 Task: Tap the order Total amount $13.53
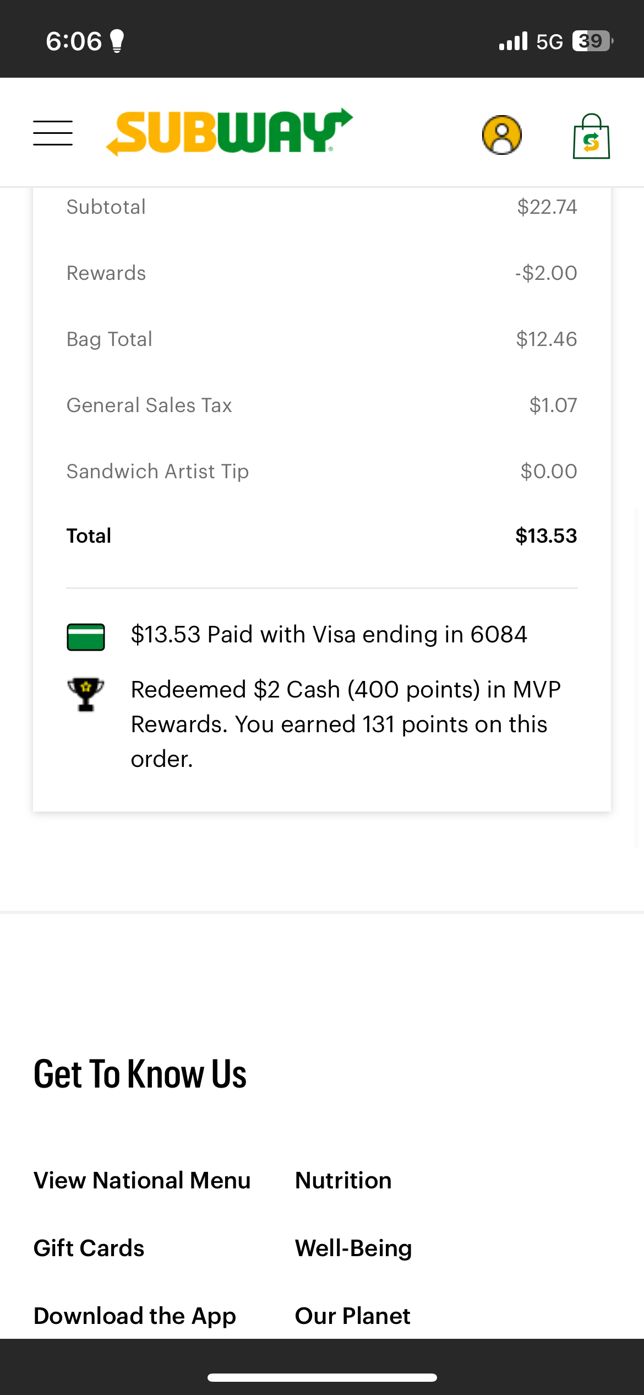click(x=546, y=536)
